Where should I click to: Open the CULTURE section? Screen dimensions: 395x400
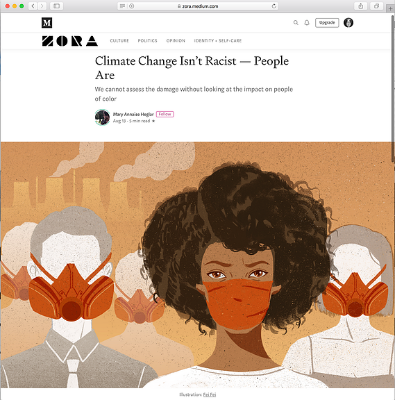[x=119, y=40]
